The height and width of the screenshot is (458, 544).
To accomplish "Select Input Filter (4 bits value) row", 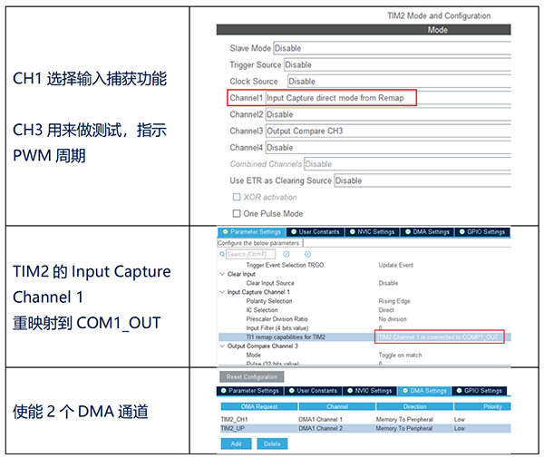I will (364, 328).
